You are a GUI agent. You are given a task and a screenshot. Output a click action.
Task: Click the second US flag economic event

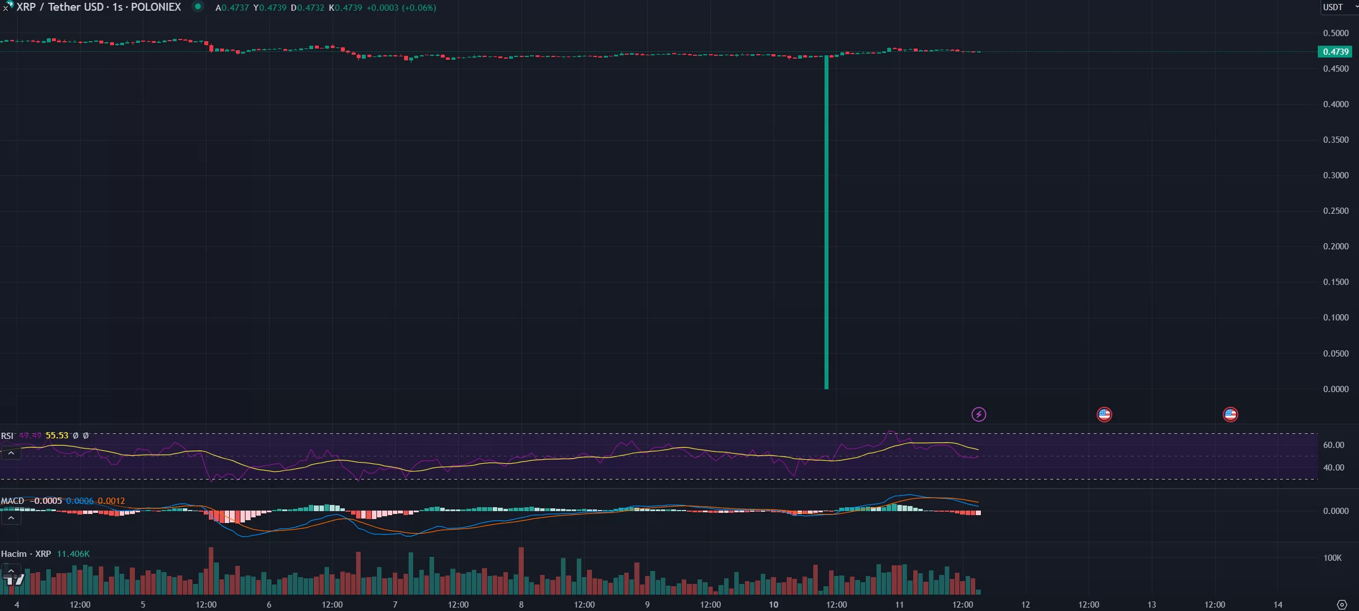(1230, 415)
